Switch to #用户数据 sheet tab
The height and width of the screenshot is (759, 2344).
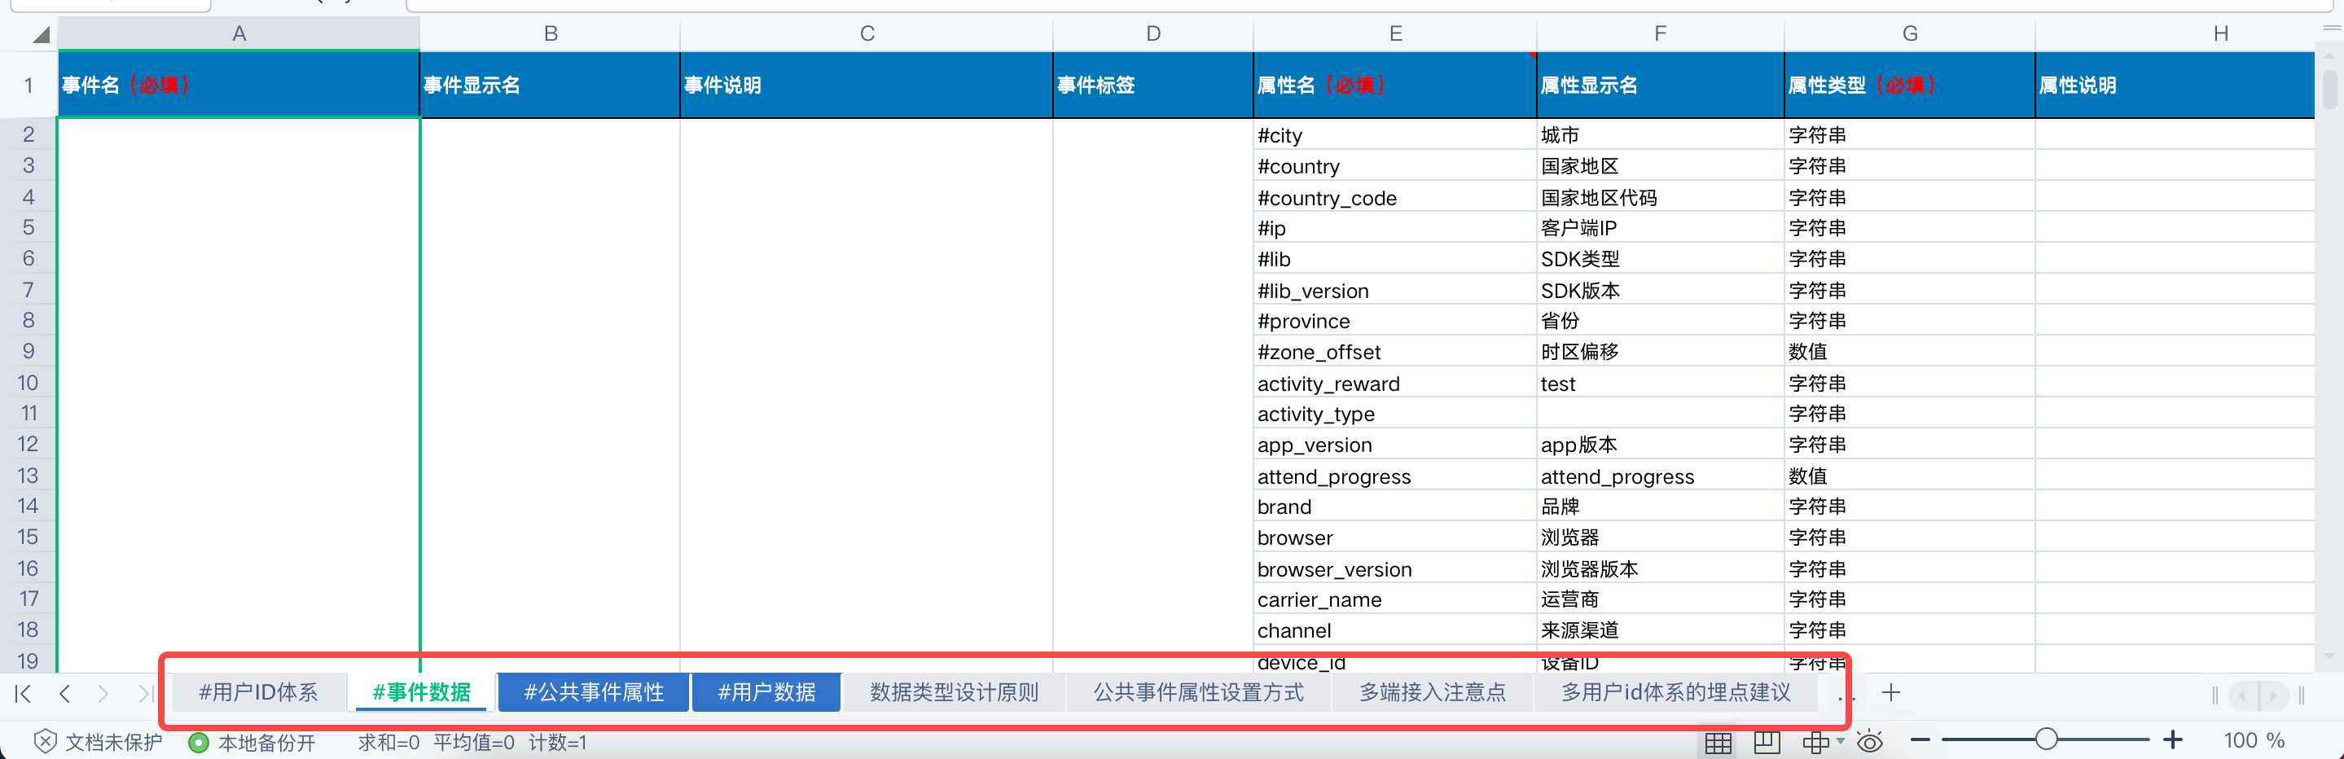point(766,692)
